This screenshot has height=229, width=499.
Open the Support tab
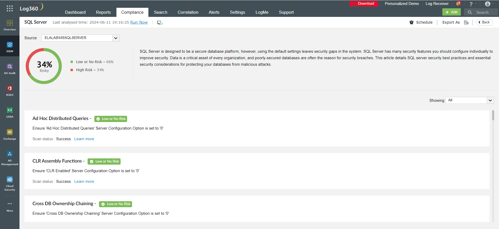click(x=286, y=12)
